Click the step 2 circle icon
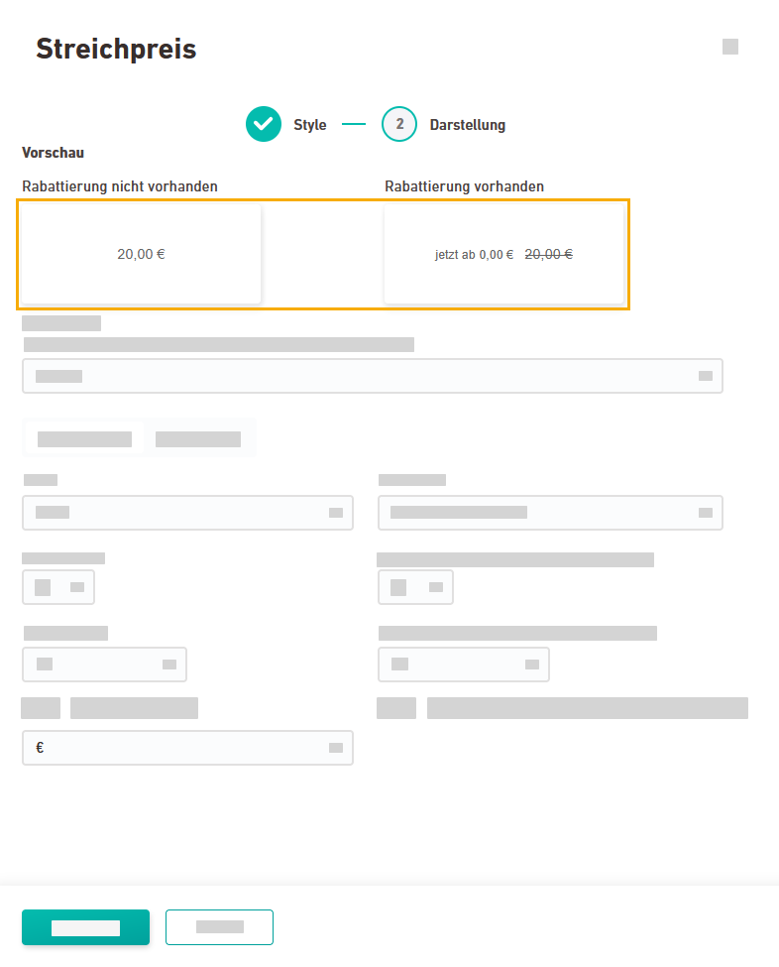Screen dimensions: 779x967 pyautogui.click(x=399, y=124)
